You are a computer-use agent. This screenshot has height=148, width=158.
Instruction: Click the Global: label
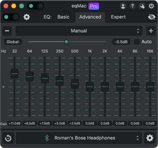(13, 42)
